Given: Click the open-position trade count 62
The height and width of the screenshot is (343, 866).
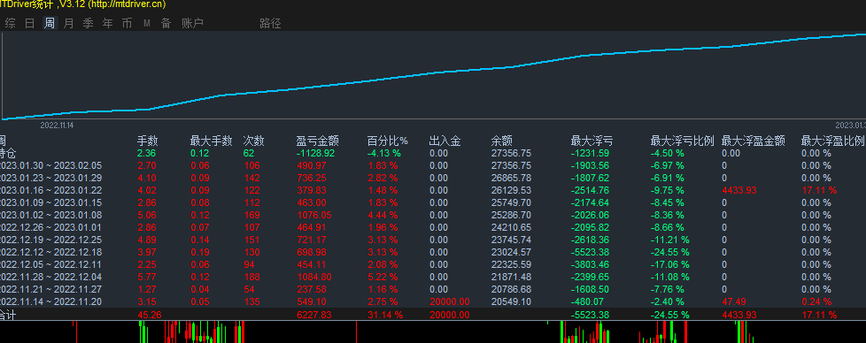Looking at the screenshot, I should 249,153.
